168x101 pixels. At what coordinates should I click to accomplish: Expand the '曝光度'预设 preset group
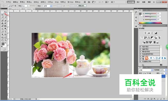[140, 52]
